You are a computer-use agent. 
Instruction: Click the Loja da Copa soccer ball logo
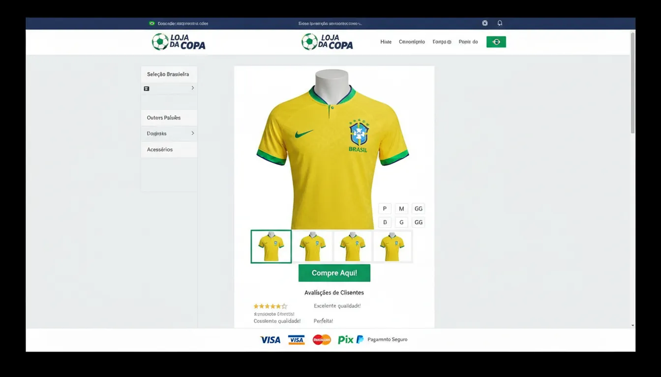pyautogui.click(x=159, y=42)
